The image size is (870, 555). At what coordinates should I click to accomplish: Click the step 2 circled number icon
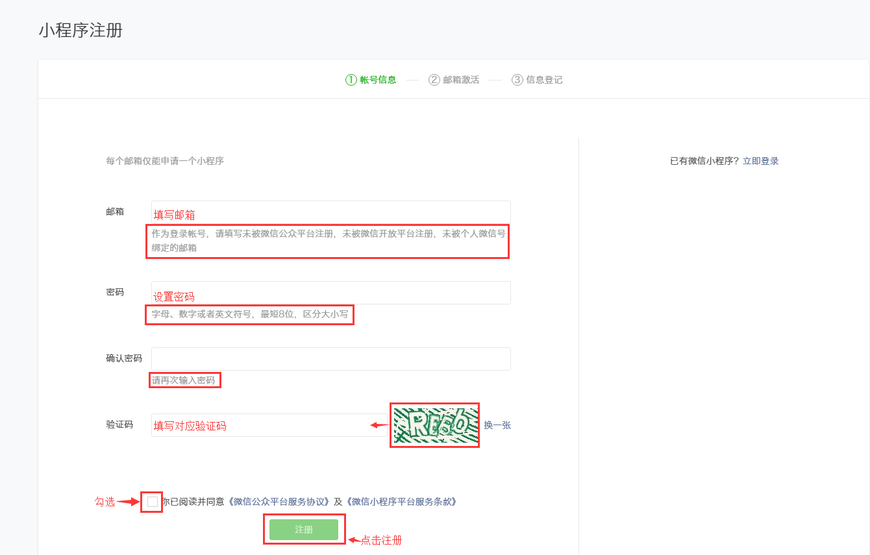tap(434, 80)
